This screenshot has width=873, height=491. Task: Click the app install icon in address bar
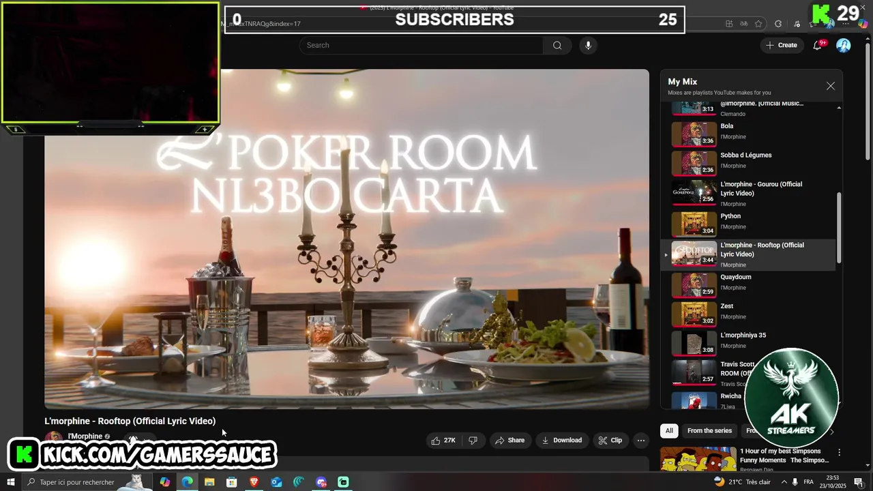[x=729, y=24]
